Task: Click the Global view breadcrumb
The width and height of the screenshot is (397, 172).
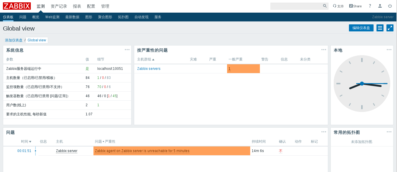Action: pyautogui.click(x=37, y=40)
